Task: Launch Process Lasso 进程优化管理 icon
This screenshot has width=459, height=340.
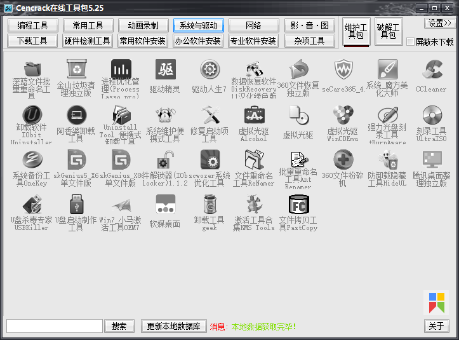Action: [x=121, y=69]
